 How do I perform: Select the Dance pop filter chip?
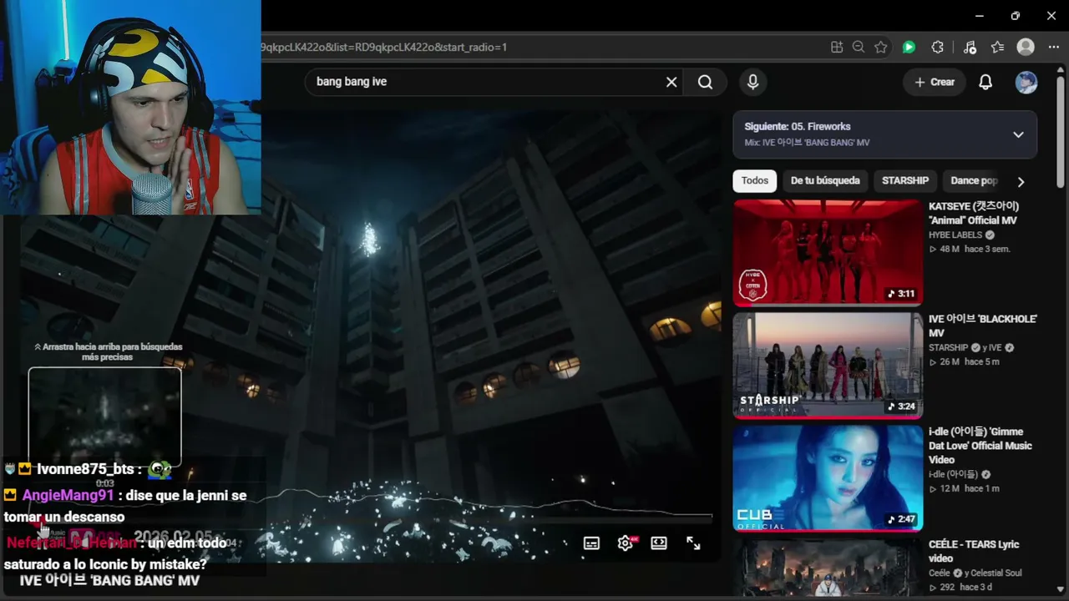pyautogui.click(x=974, y=180)
